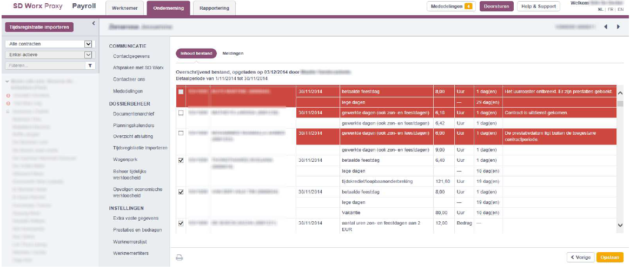Click the filter funnel icon
Image resolution: width=630 pixels, height=270 pixels.
(x=90, y=65)
